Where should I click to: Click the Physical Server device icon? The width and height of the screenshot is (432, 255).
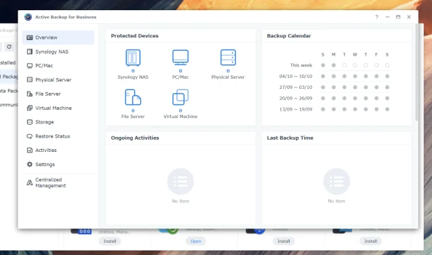(228, 58)
